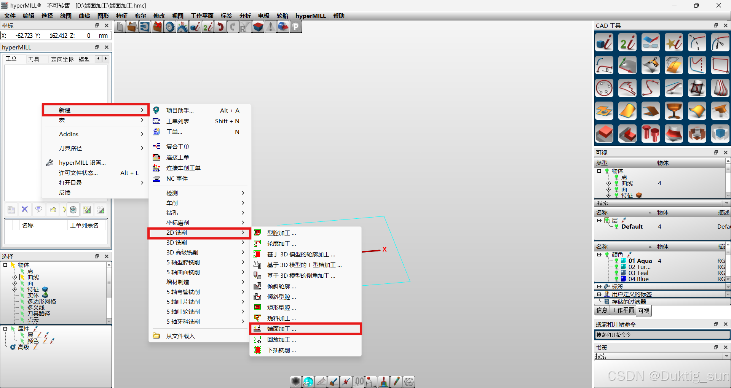731x388 pixels.
Task: Click the globe view icon in bottom toolbar
Action: [308, 382]
